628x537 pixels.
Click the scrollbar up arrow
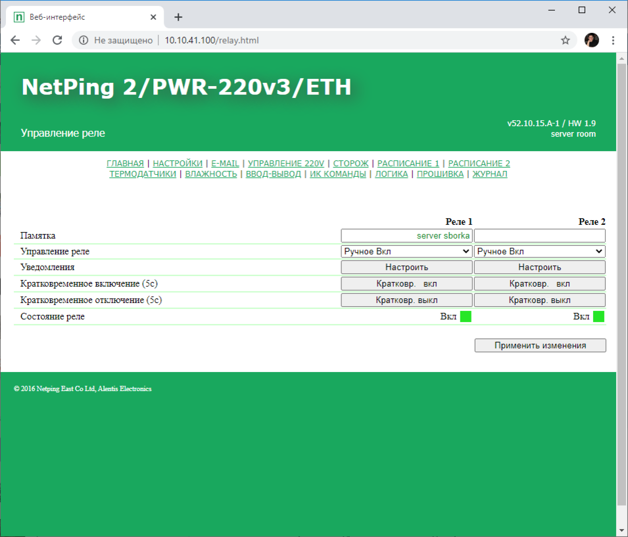pyautogui.click(x=621, y=58)
